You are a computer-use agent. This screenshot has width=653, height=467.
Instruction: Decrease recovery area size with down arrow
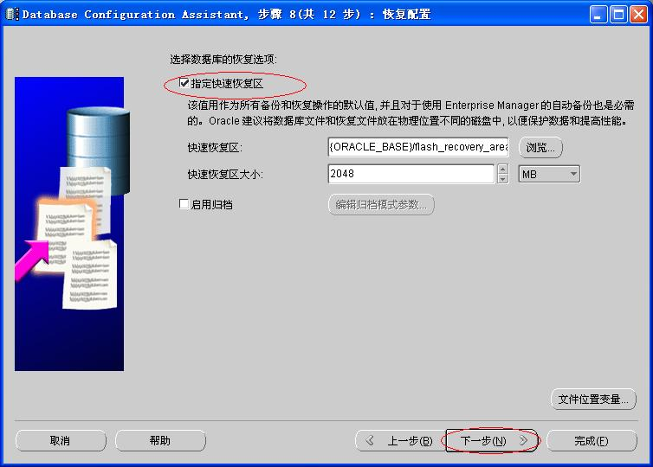coord(502,179)
